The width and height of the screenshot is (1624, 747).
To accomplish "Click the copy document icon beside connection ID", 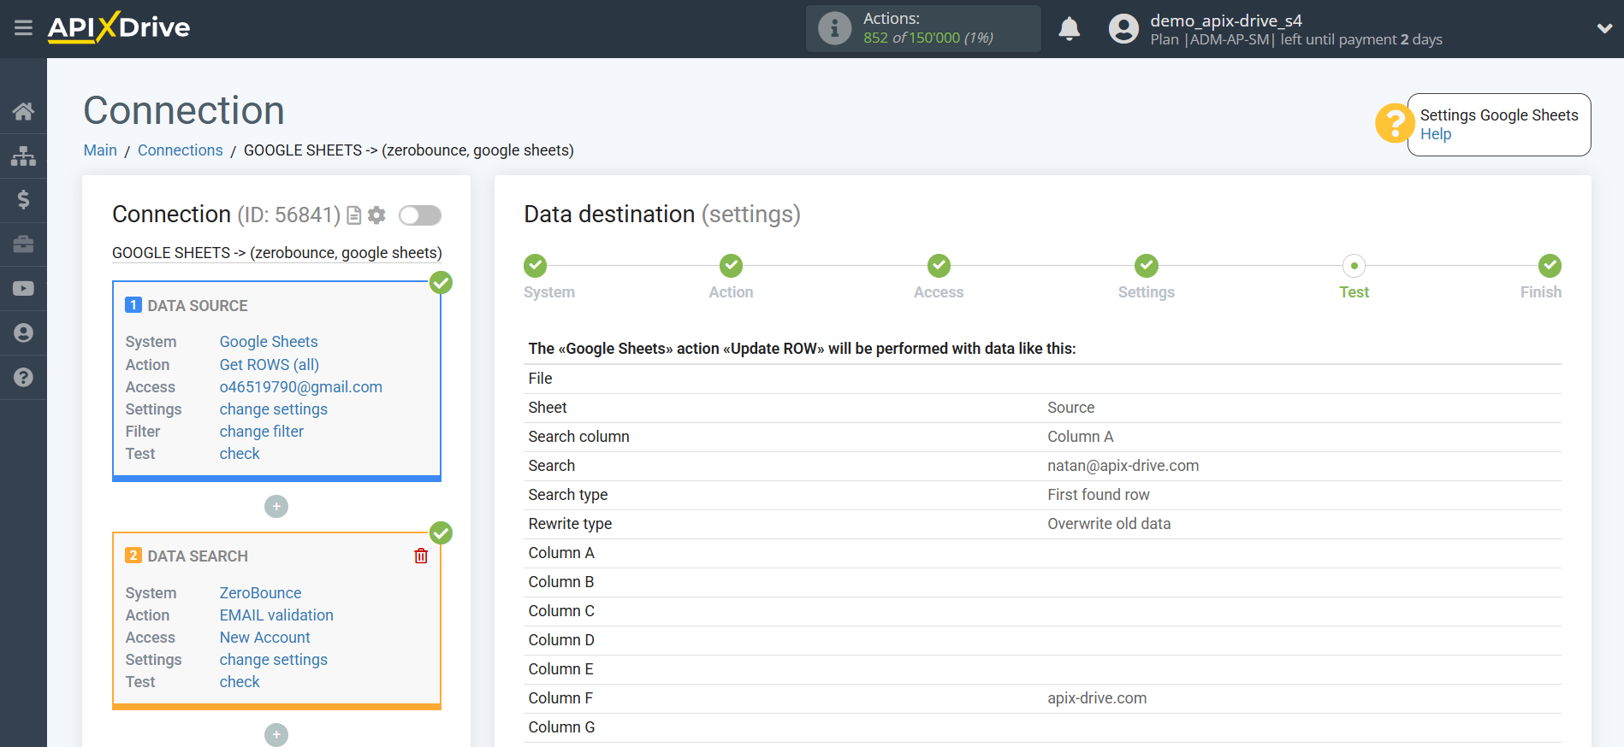I will [354, 215].
